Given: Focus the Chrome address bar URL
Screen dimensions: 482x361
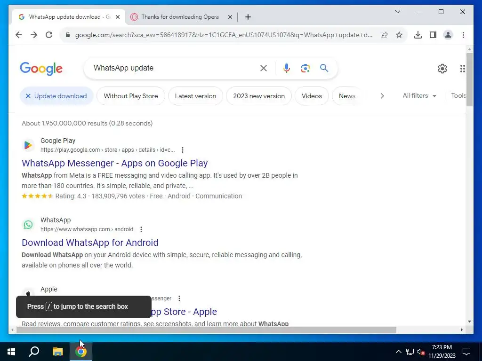Looking at the screenshot, I should 224,35.
